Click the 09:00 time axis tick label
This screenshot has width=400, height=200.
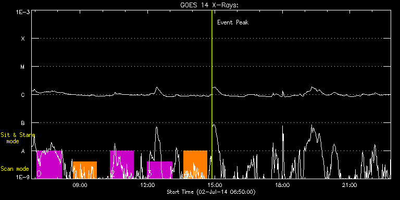tap(80, 185)
